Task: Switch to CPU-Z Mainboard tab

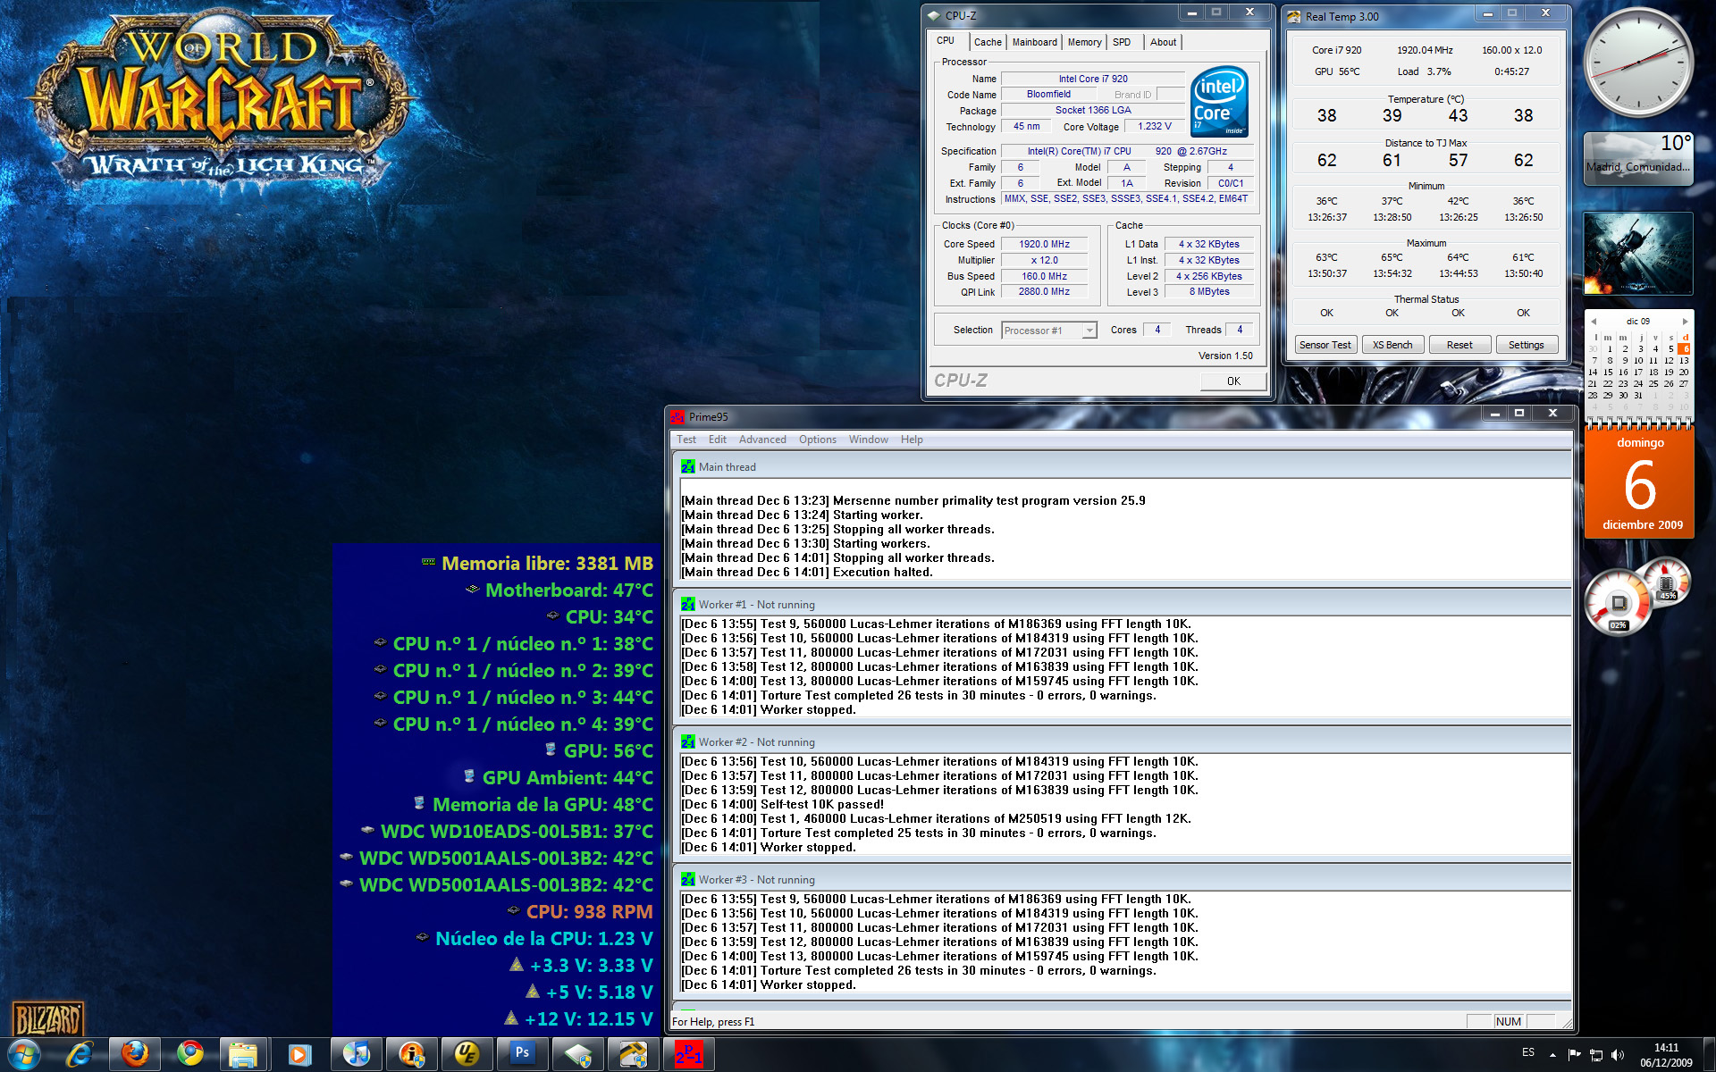Action: tap(1035, 42)
